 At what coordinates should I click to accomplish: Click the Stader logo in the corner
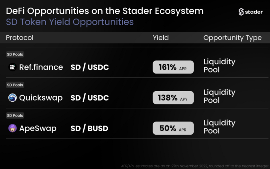(x=250, y=12)
